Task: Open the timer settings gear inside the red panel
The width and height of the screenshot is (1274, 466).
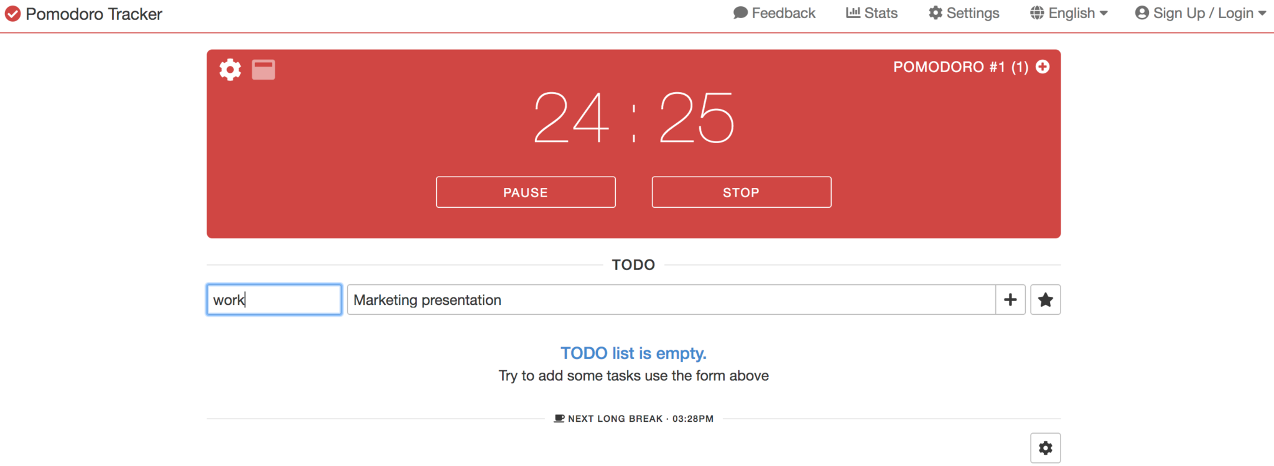Action: [230, 70]
